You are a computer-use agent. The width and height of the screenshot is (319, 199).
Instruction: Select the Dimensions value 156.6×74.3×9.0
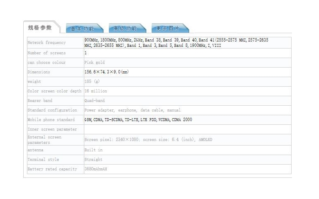[x=106, y=72]
